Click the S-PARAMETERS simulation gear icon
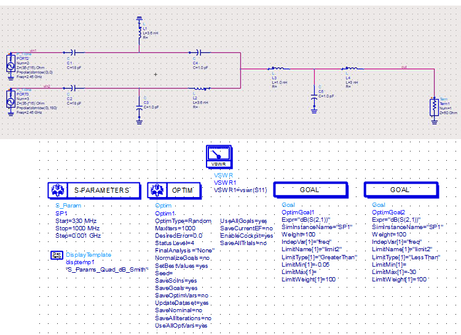This screenshot has height=335, width=461. pos(58,190)
